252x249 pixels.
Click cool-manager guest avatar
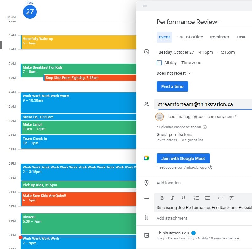(159, 117)
